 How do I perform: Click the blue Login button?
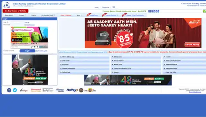[27, 51]
